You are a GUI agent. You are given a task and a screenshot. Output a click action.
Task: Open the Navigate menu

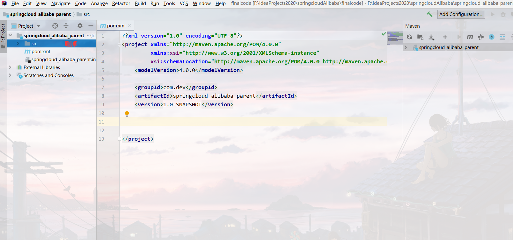[x=61, y=4]
